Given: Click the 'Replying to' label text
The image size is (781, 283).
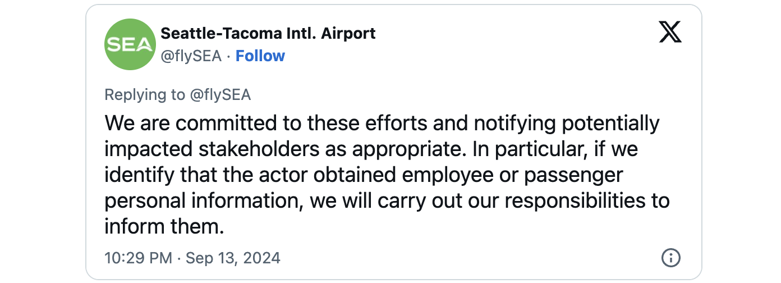Looking at the screenshot, I should [145, 95].
